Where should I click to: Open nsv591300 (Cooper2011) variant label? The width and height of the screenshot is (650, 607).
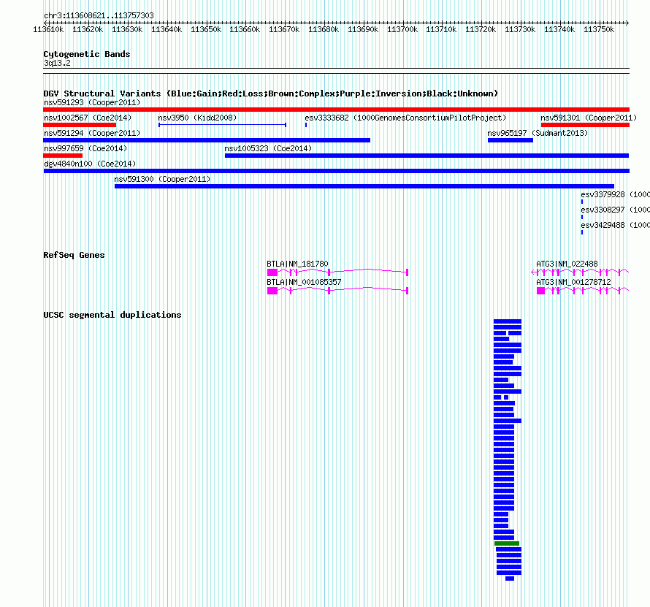point(162,179)
